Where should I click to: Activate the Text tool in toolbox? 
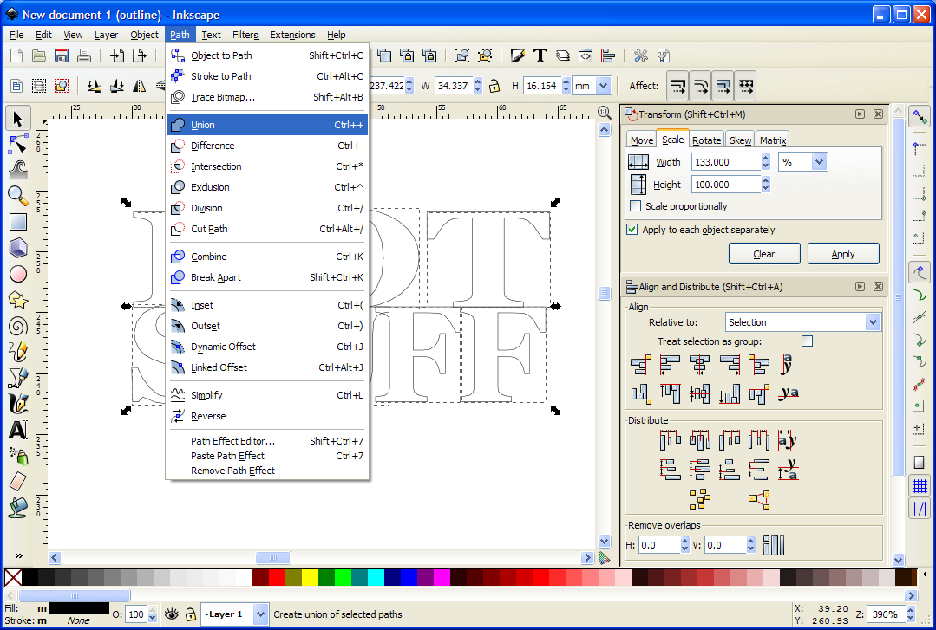[x=17, y=430]
